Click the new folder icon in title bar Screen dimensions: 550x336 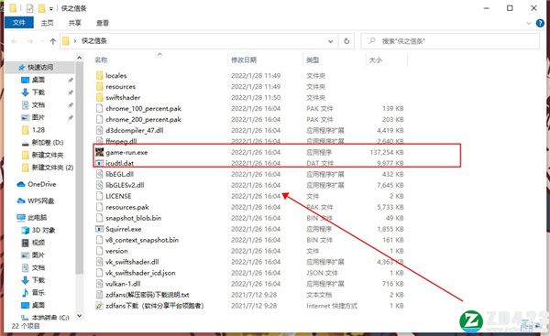coord(42,8)
